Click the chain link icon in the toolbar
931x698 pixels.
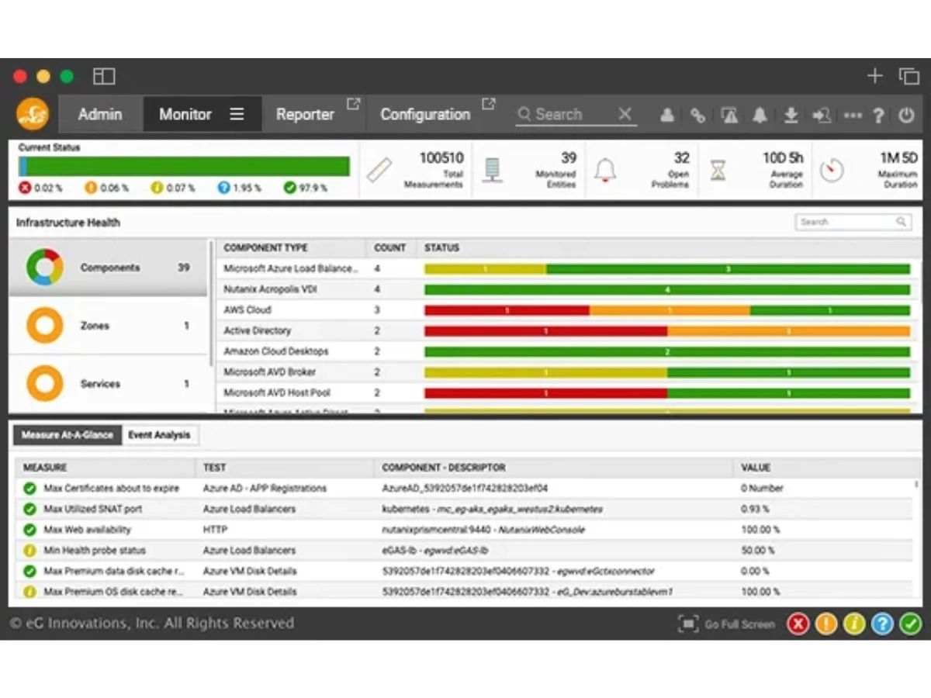point(698,115)
